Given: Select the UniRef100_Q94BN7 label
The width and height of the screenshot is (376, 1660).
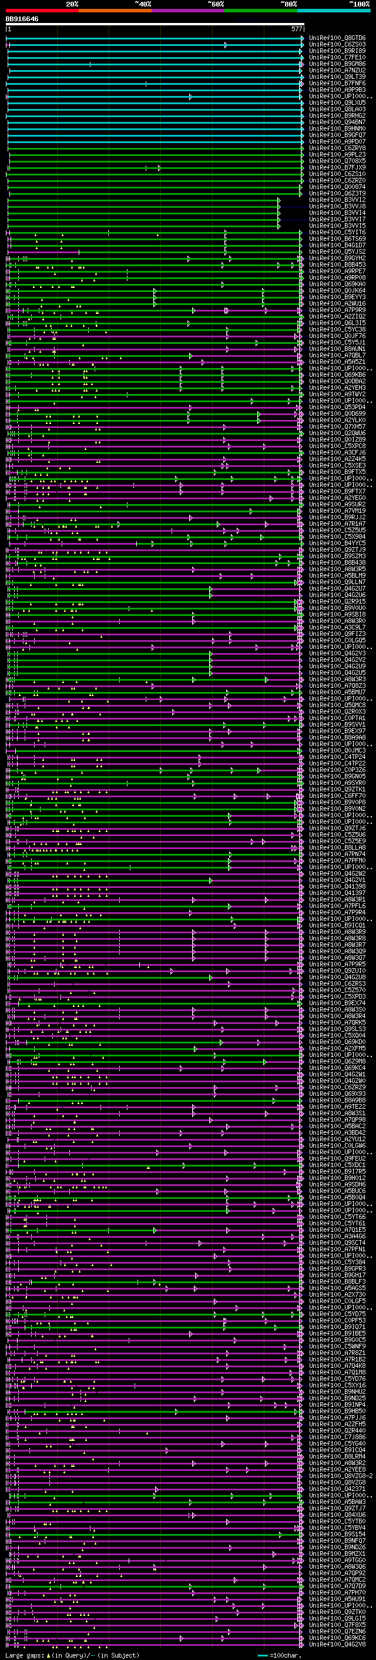Looking at the screenshot, I should click(337, 122).
